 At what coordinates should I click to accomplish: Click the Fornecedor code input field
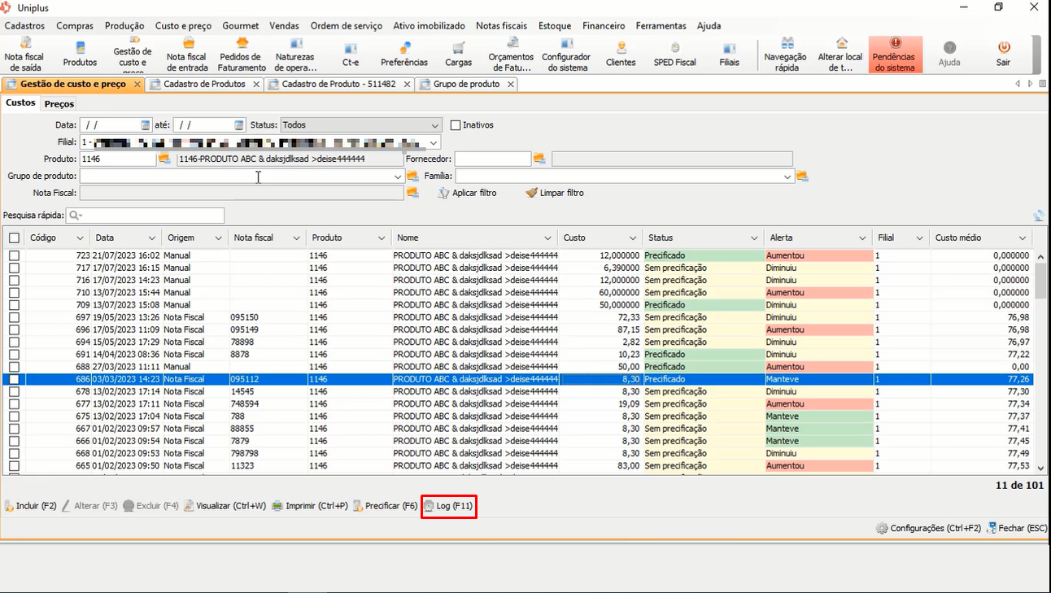pos(493,159)
